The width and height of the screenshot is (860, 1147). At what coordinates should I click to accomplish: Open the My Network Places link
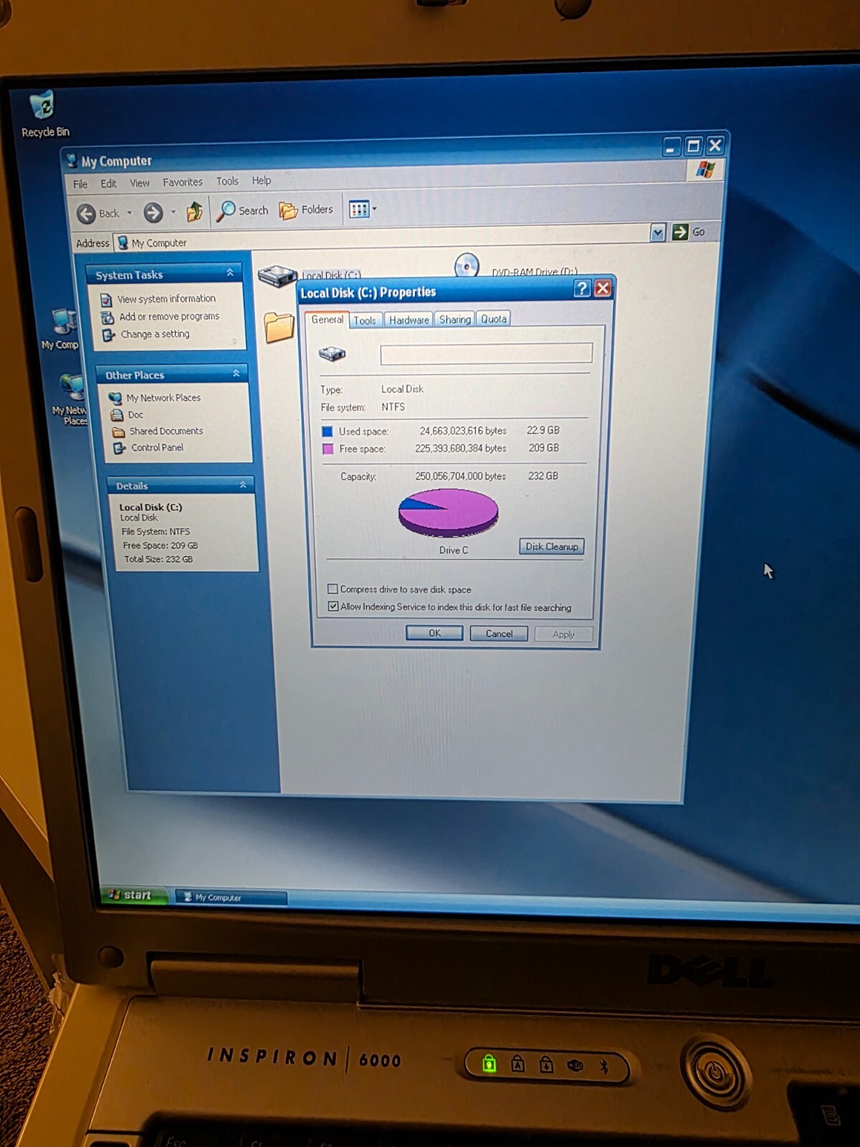163,398
